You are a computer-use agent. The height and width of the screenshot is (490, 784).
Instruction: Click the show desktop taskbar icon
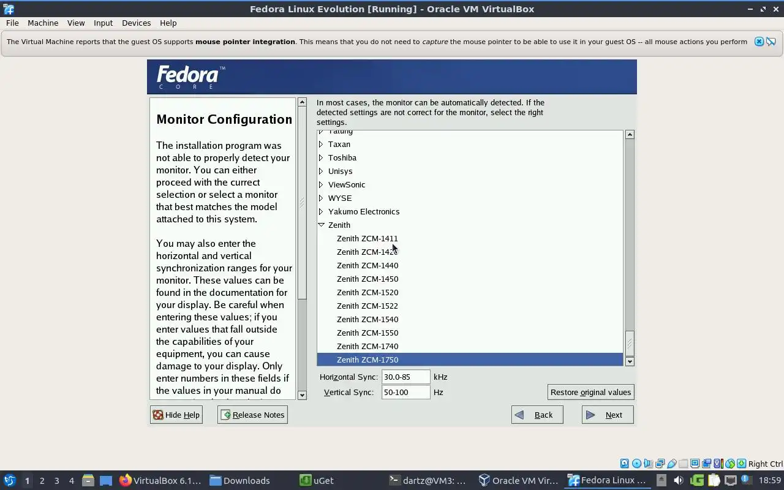coord(106,480)
